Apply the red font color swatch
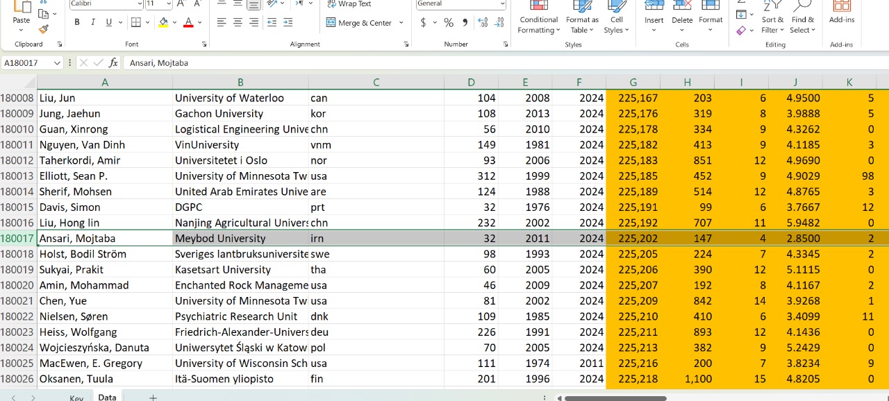The width and height of the screenshot is (889, 401). coord(188,23)
